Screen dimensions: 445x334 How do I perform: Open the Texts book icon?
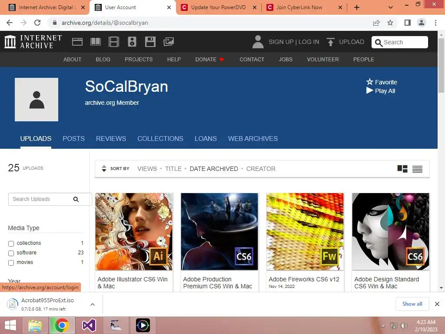95,42
